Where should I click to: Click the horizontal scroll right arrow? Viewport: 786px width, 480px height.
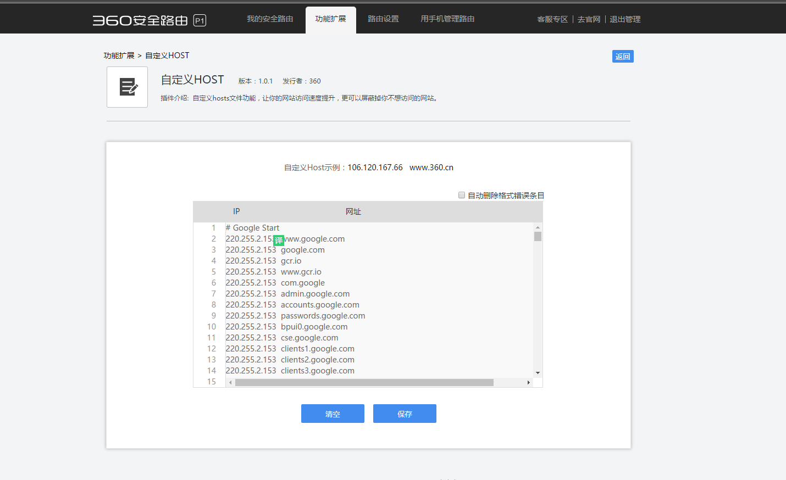pyautogui.click(x=529, y=382)
